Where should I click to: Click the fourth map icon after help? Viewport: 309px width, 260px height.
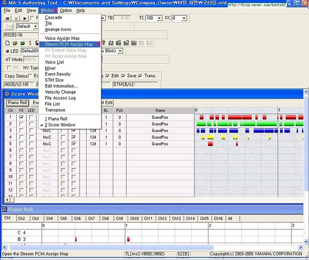click(134, 43)
